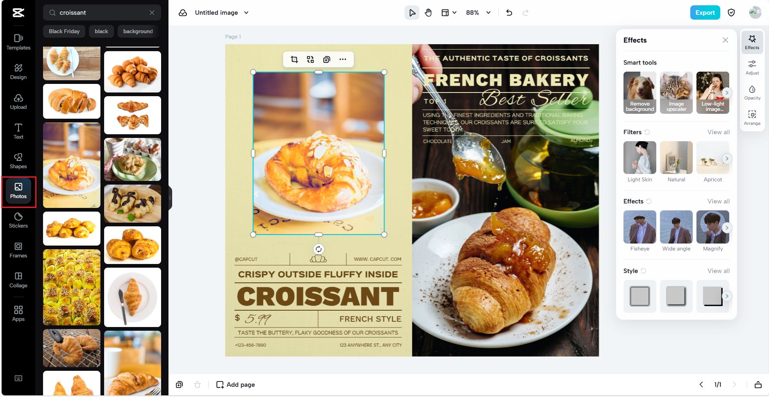Select the Crop tool on the image toolbar
The width and height of the screenshot is (769, 397).
[294, 59]
